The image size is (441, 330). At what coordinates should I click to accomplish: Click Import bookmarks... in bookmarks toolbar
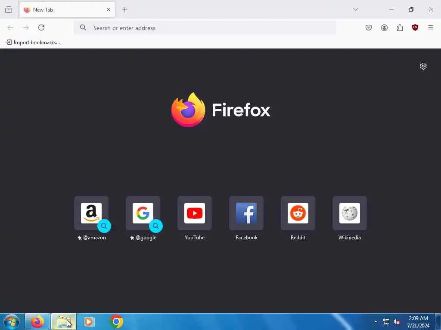point(33,43)
